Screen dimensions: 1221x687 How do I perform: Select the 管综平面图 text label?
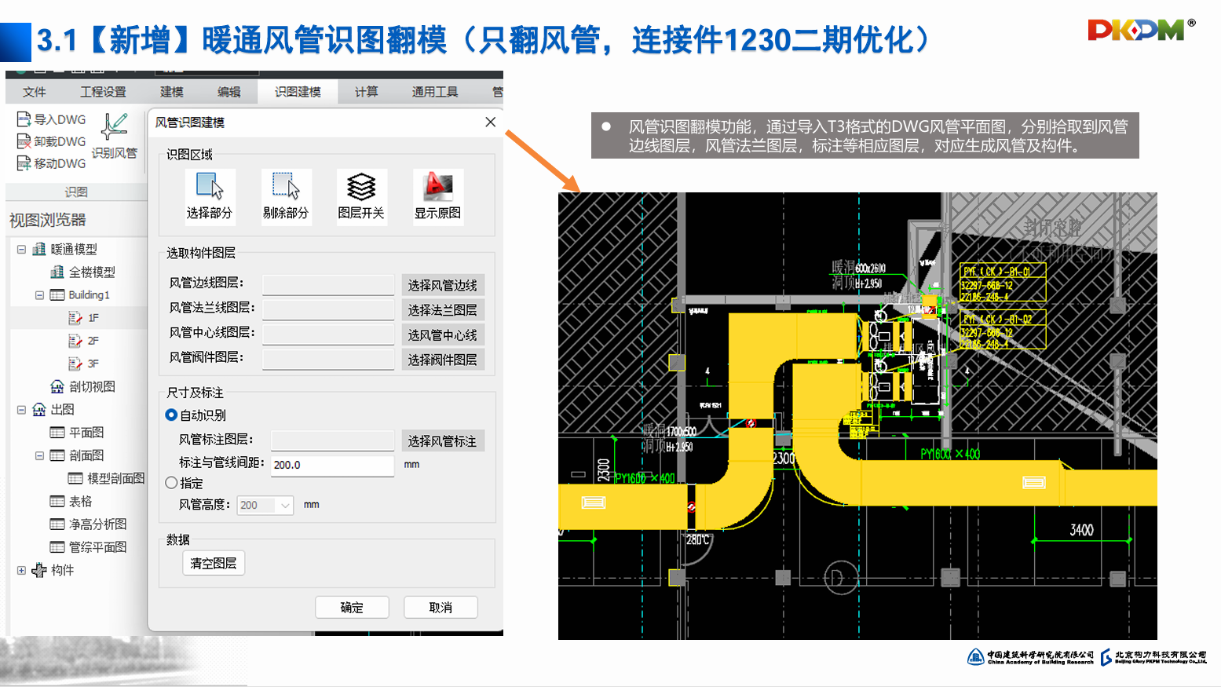point(98,546)
